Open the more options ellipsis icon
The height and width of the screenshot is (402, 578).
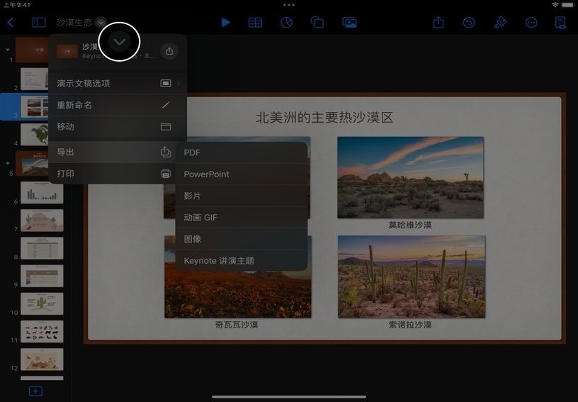[531, 23]
